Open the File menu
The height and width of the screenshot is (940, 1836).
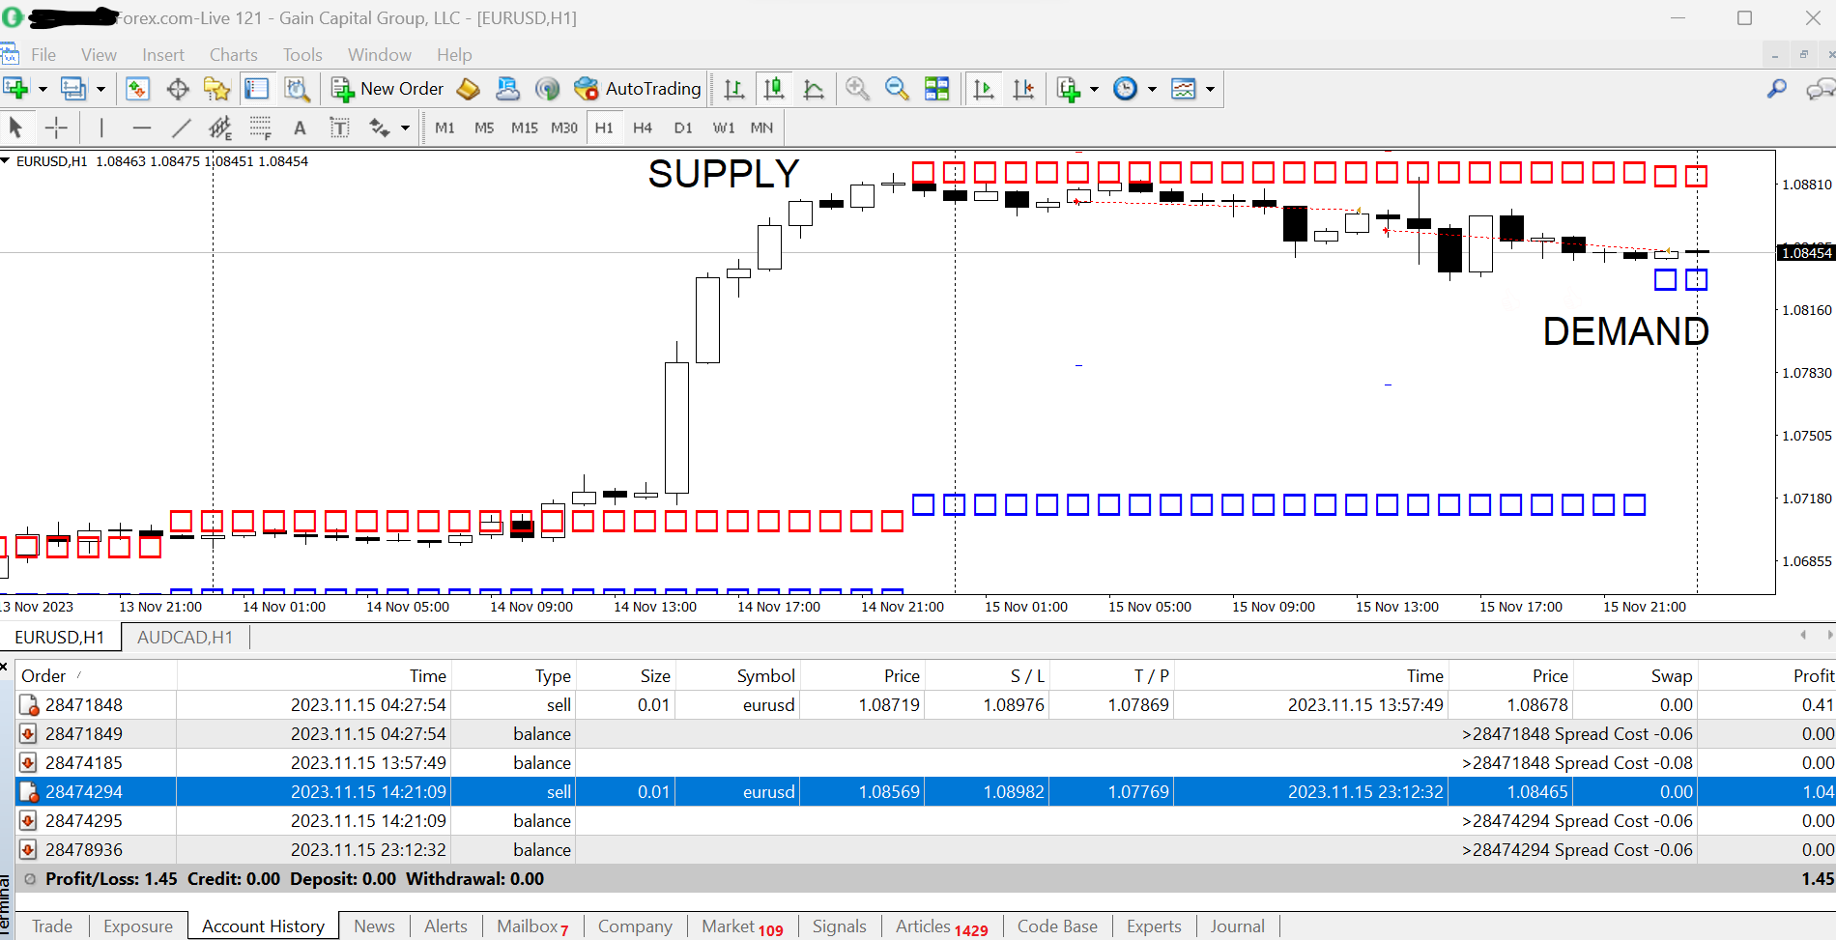click(x=43, y=55)
